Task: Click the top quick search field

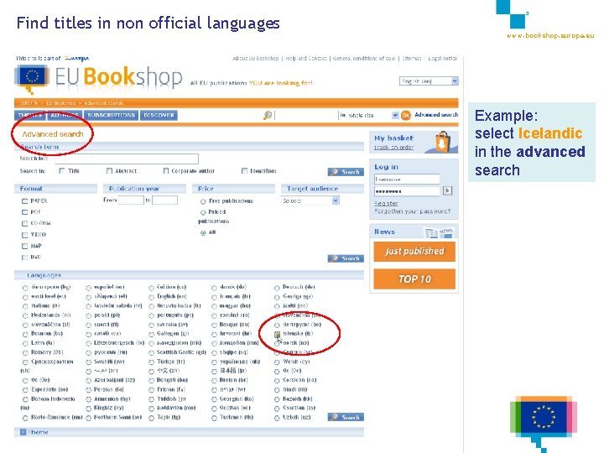Action: pyautogui.click(x=306, y=115)
